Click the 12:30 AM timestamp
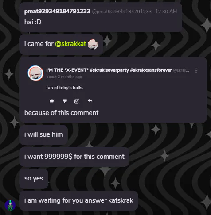211x215 pixels. pos(166,12)
